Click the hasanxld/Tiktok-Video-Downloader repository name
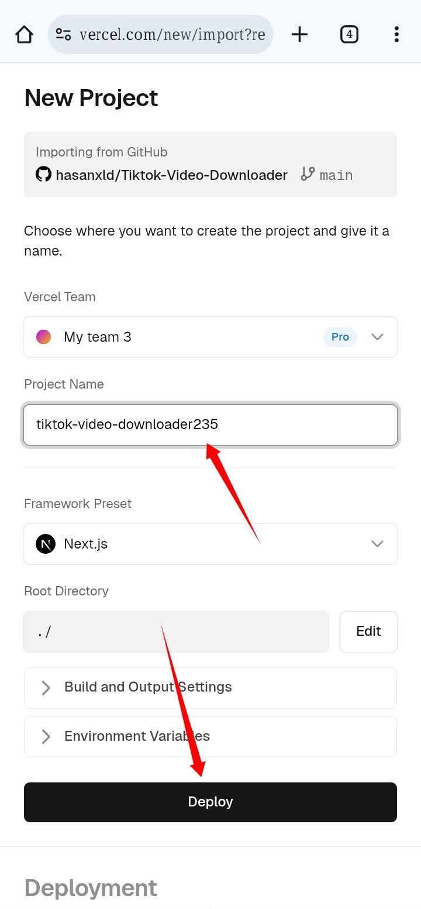The width and height of the screenshot is (421, 909). 171,175
